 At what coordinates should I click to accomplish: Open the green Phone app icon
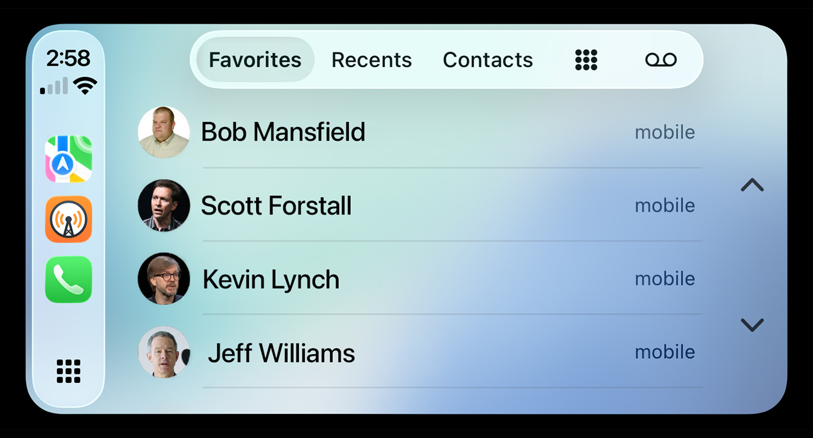pos(69,280)
